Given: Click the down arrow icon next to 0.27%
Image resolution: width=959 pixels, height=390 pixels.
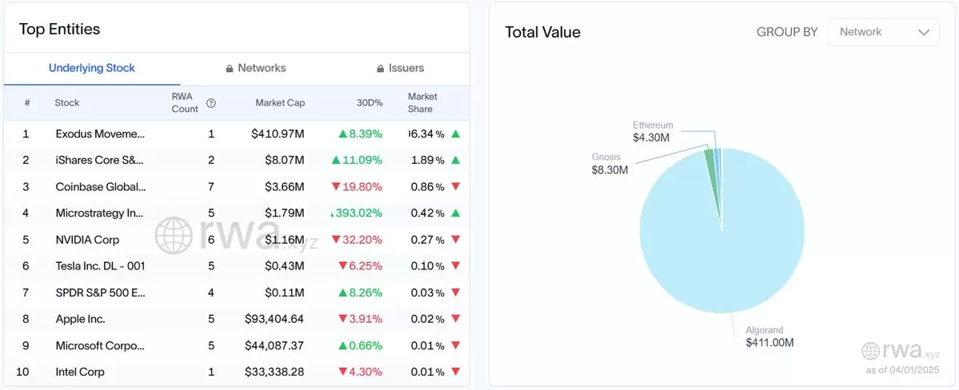Looking at the screenshot, I should click(455, 240).
